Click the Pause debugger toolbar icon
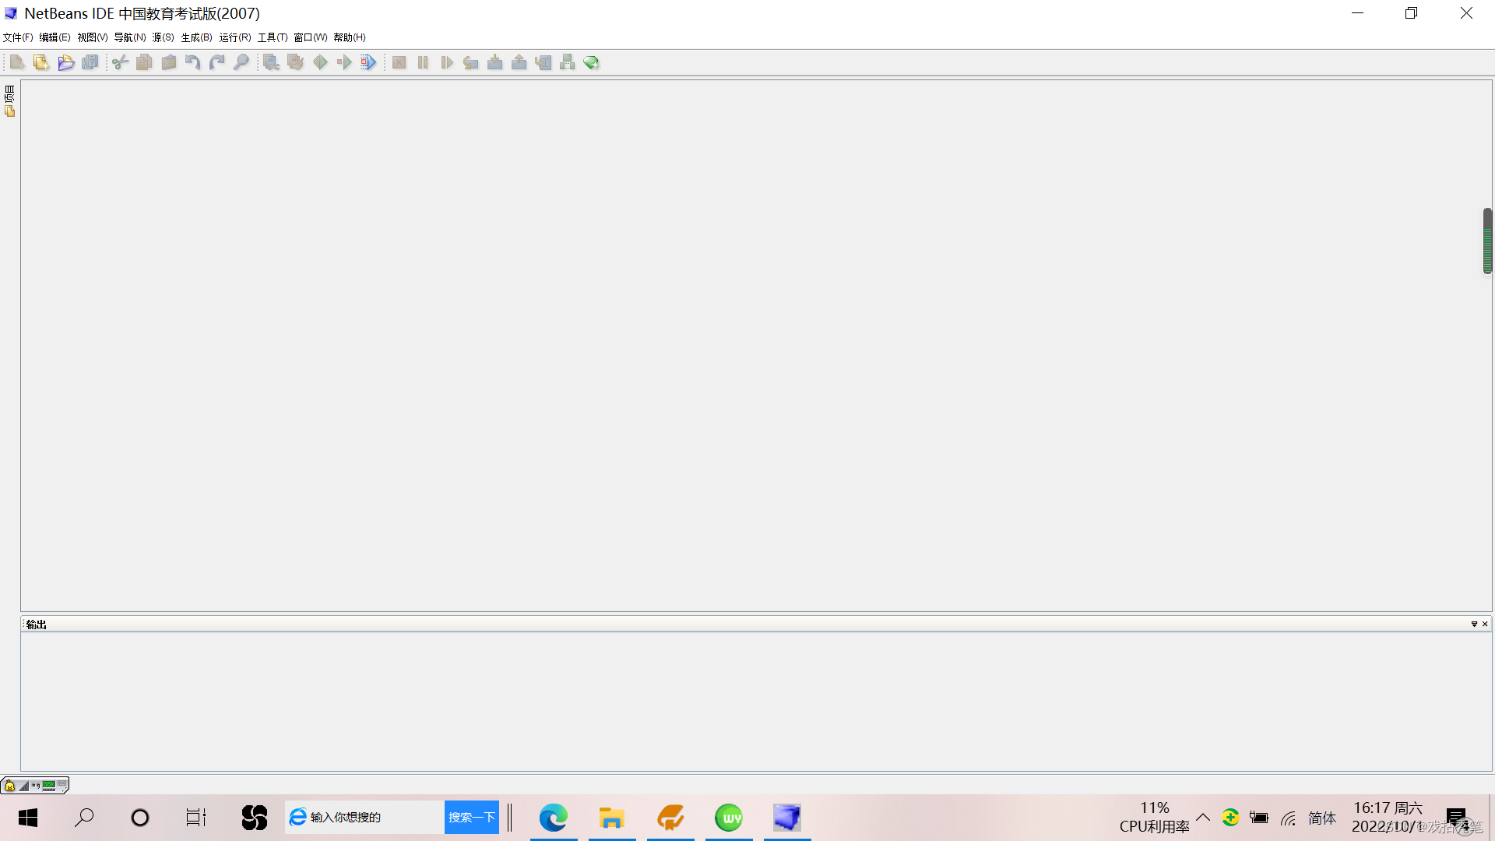 (423, 62)
